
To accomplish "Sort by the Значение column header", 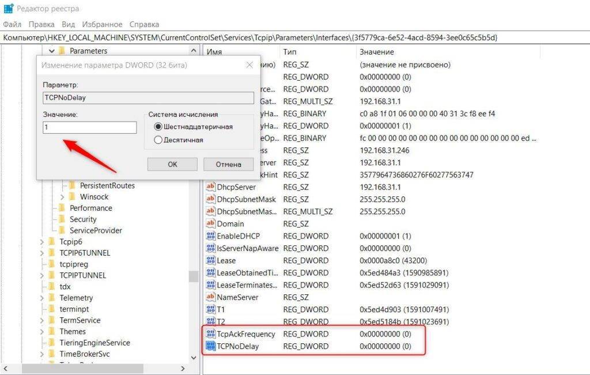I will (448, 52).
